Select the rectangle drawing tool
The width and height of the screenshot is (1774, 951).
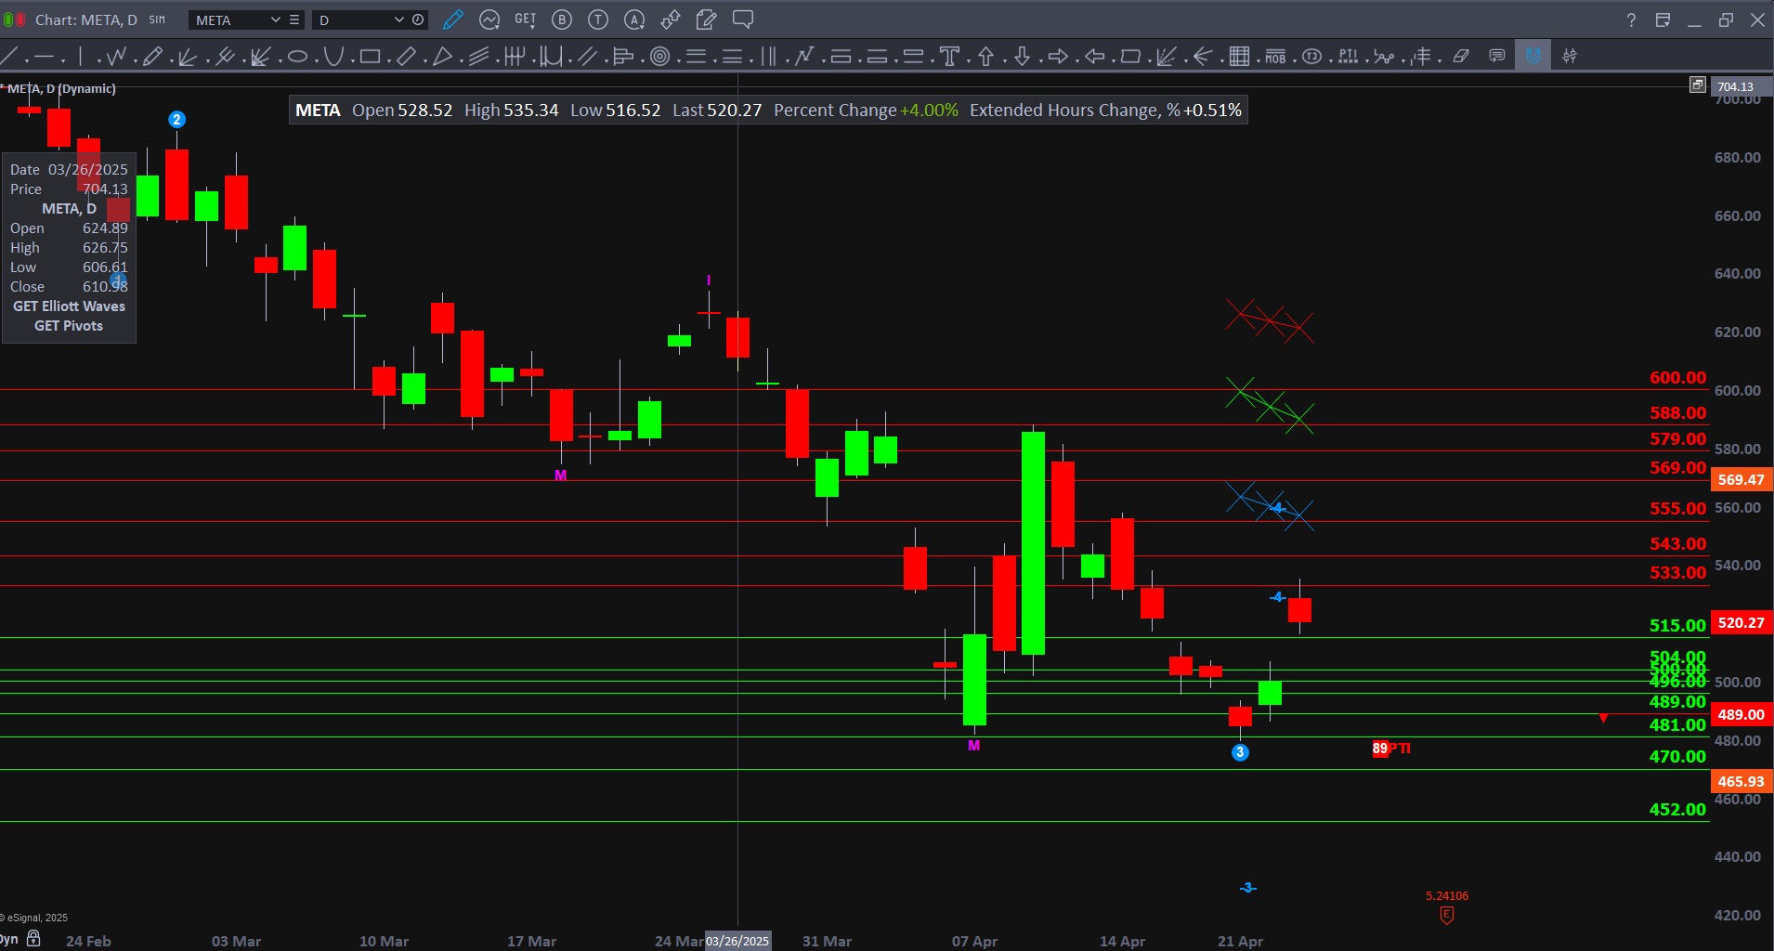pos(370,57)
